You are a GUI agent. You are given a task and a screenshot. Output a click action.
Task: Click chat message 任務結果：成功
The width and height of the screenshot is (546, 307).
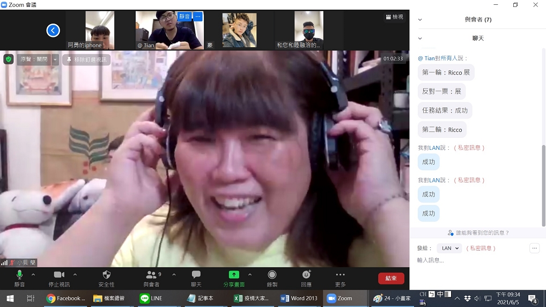click(445, 111)
